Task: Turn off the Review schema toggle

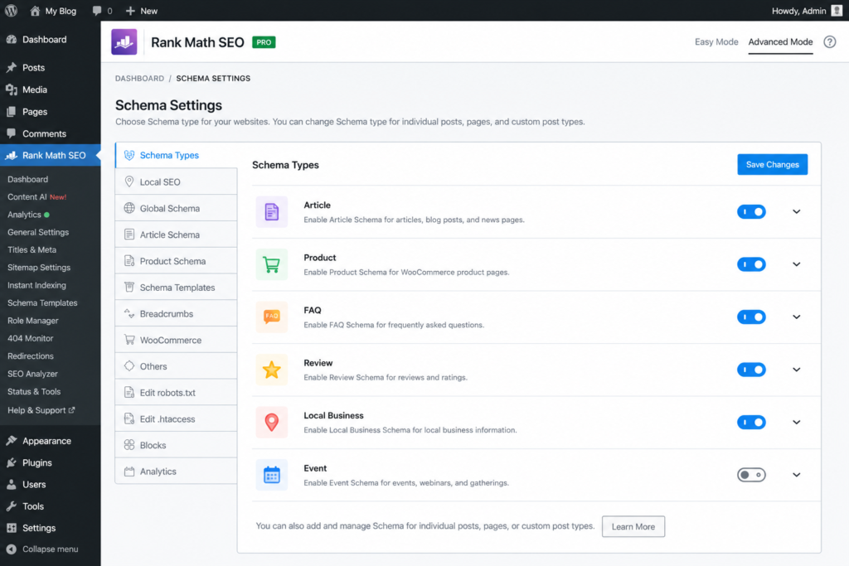Action: coord(751,370)
